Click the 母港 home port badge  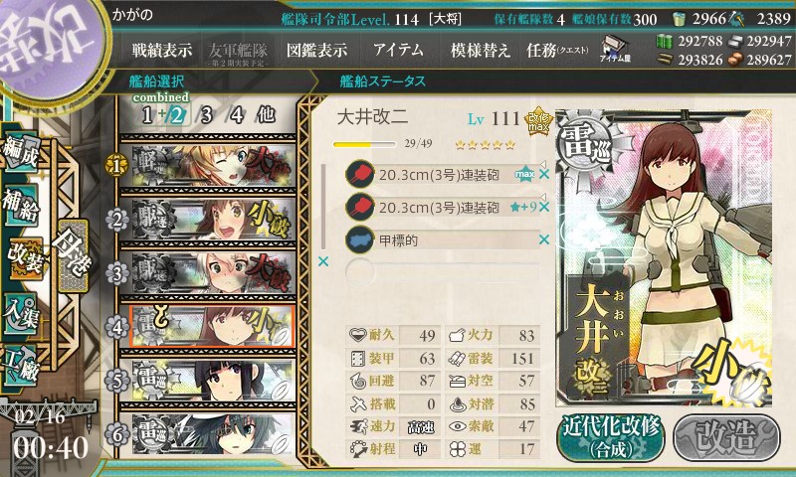pos(74,255)
